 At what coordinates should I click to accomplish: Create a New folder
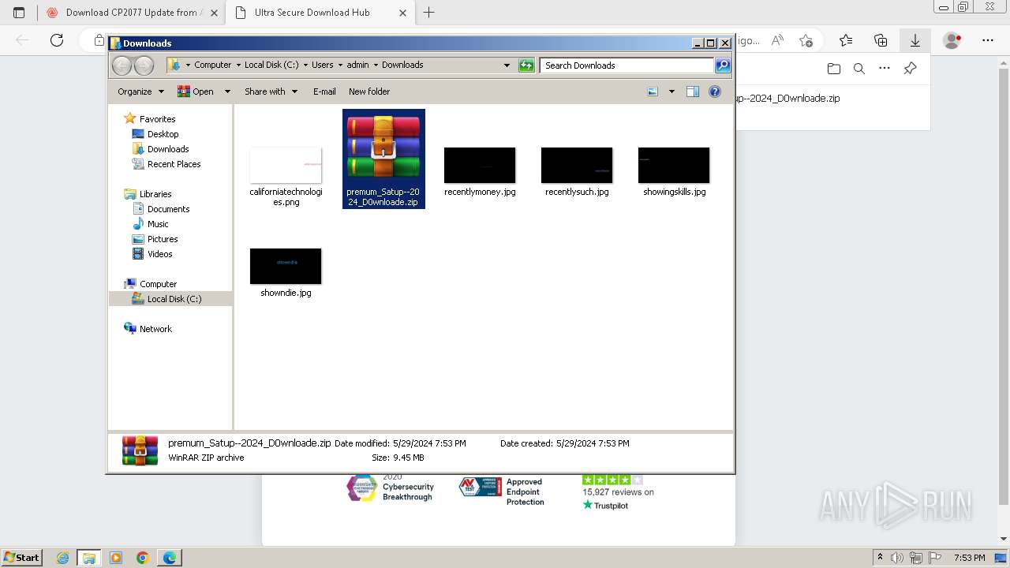pos(369,92)
